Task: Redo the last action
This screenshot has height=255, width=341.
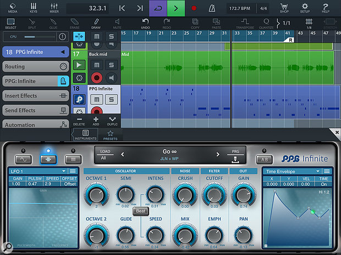Action: [167, 24]
